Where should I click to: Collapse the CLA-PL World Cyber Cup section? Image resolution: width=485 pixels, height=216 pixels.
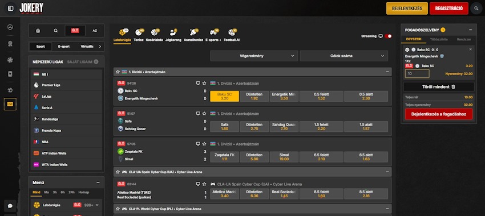coord(387,209)
